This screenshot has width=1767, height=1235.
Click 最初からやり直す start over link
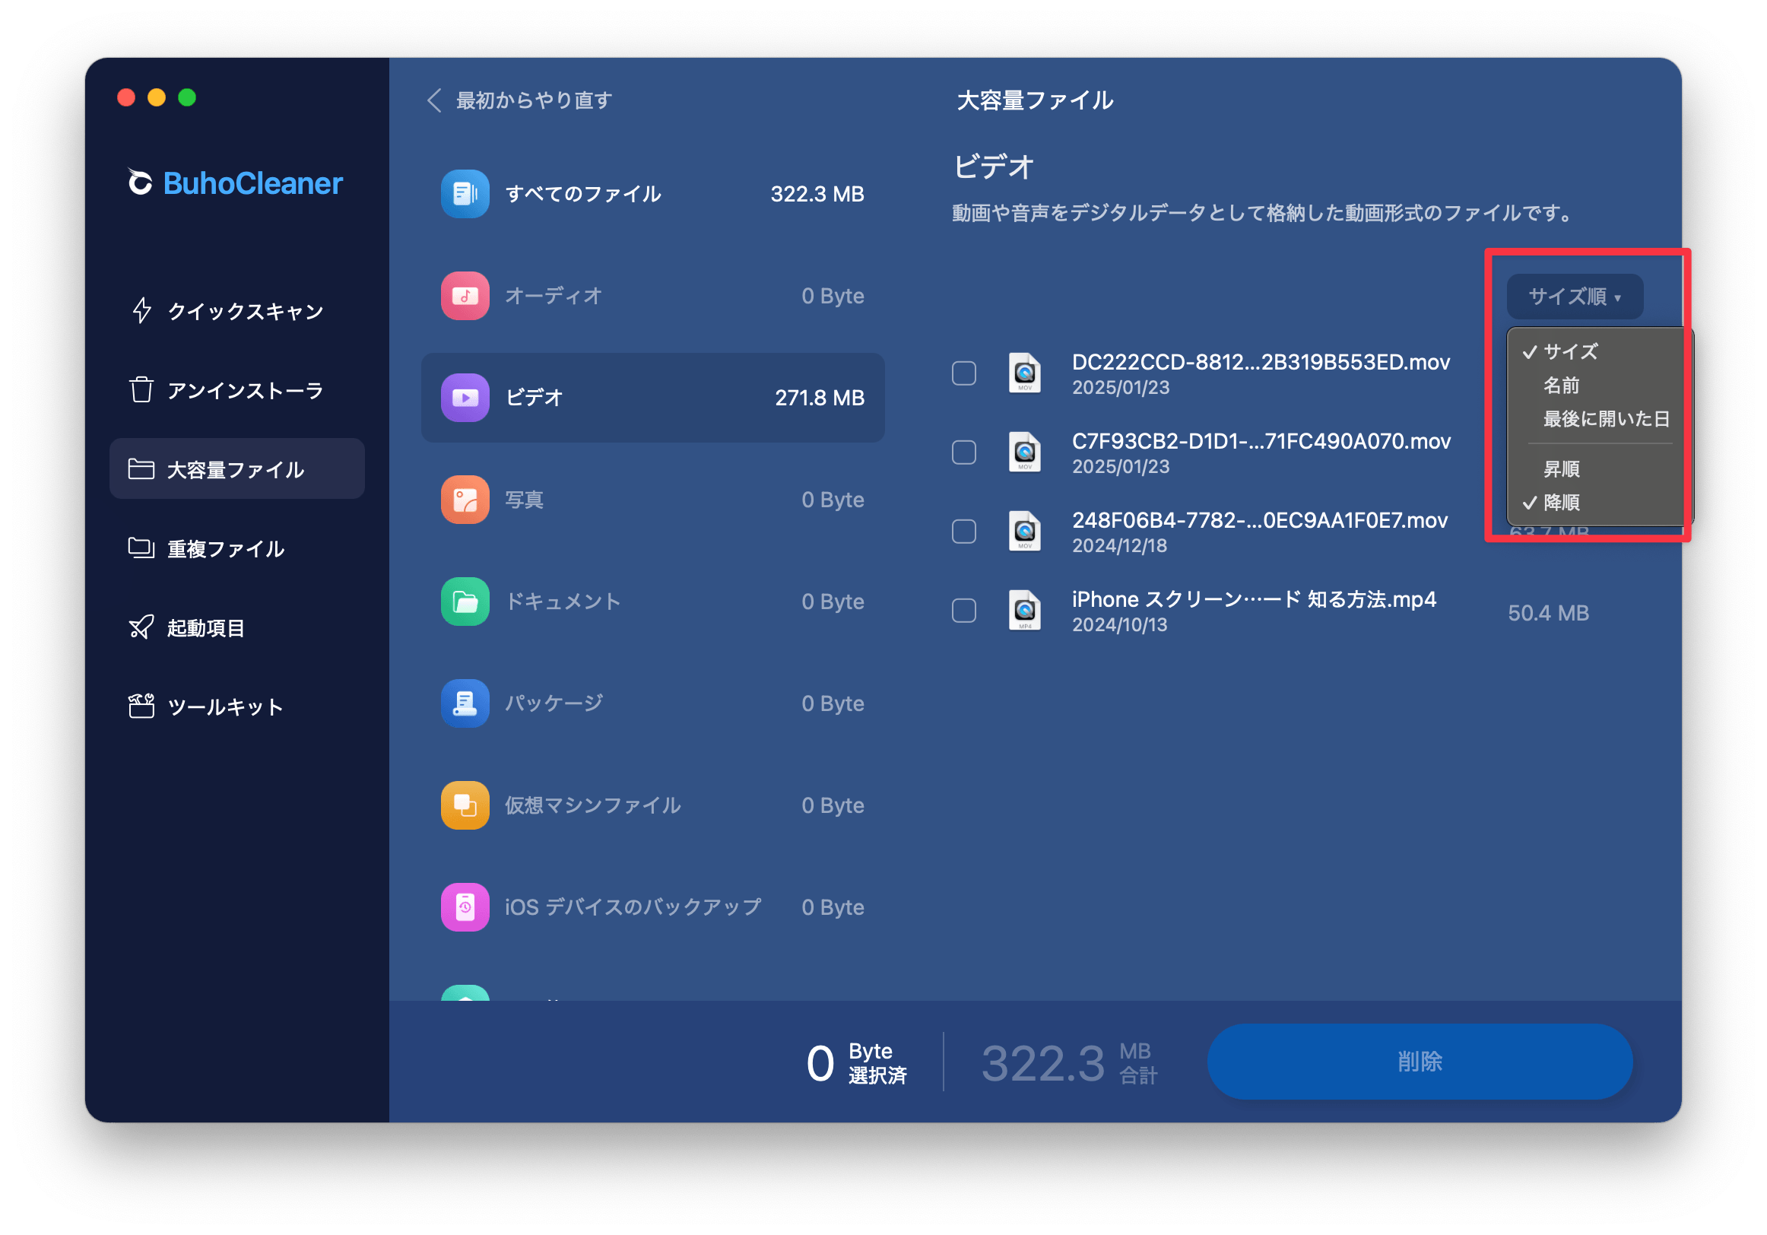(534, 100)
